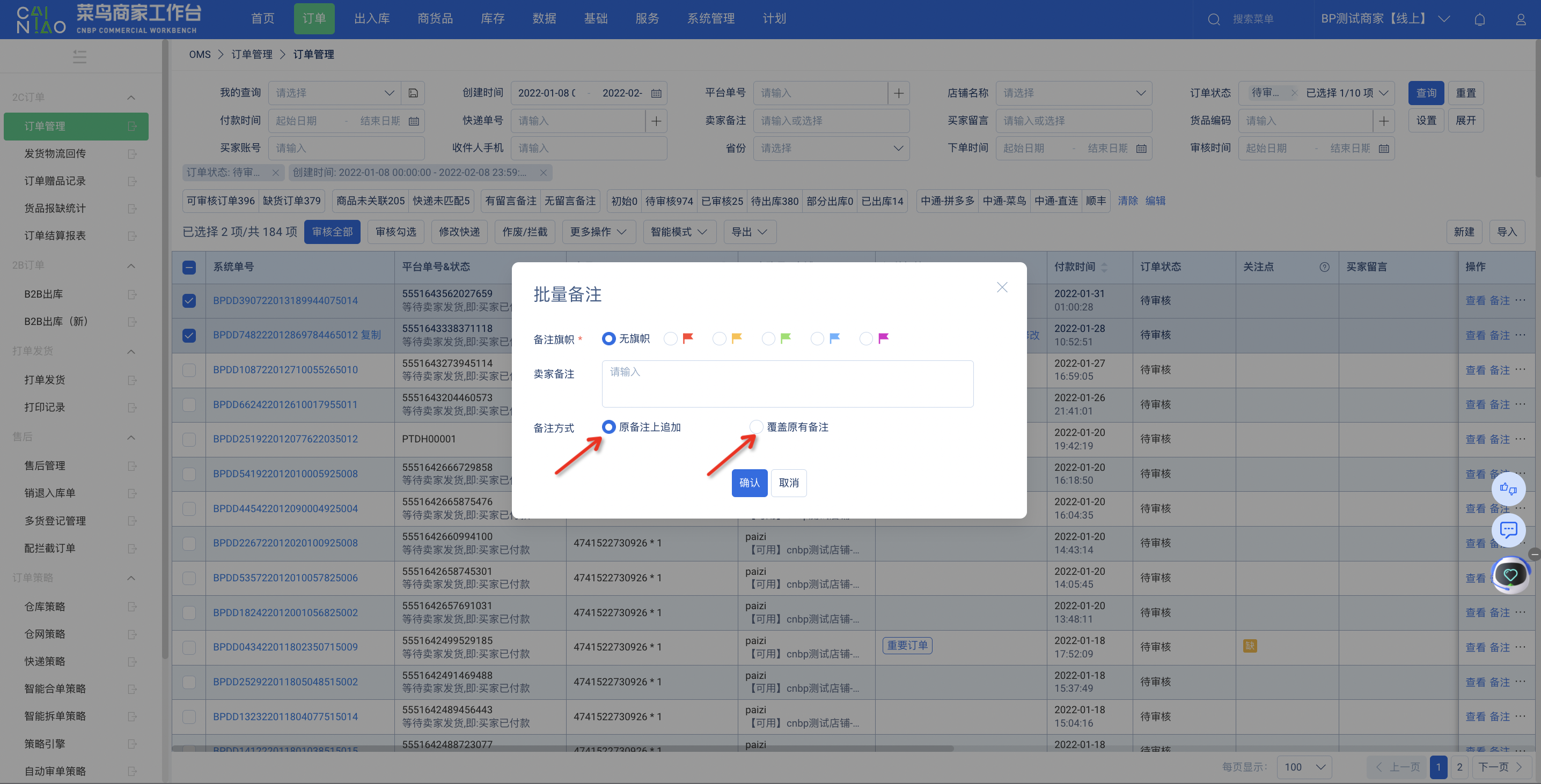Image resolution: width=1541 pixels, height=784 pixels.
Task: Click the help question icon in 关注点 header
Action: coord(1324,267)
